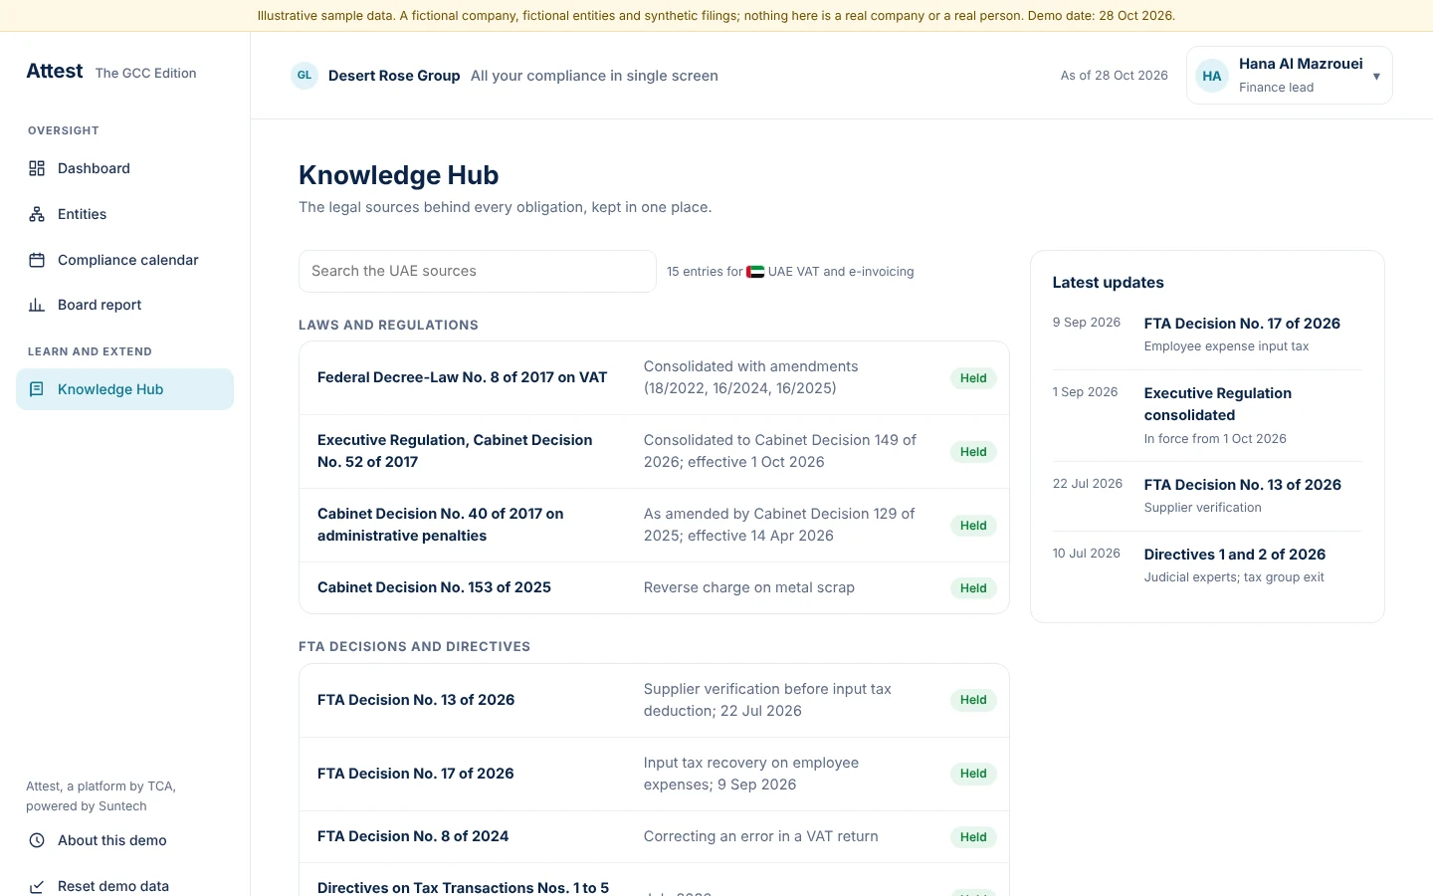The height and width of the screenshot is (896, 1433).
Task: Open the Hana Al Mazrouei user dropdown arrow
Action: tap(1376, 76)
